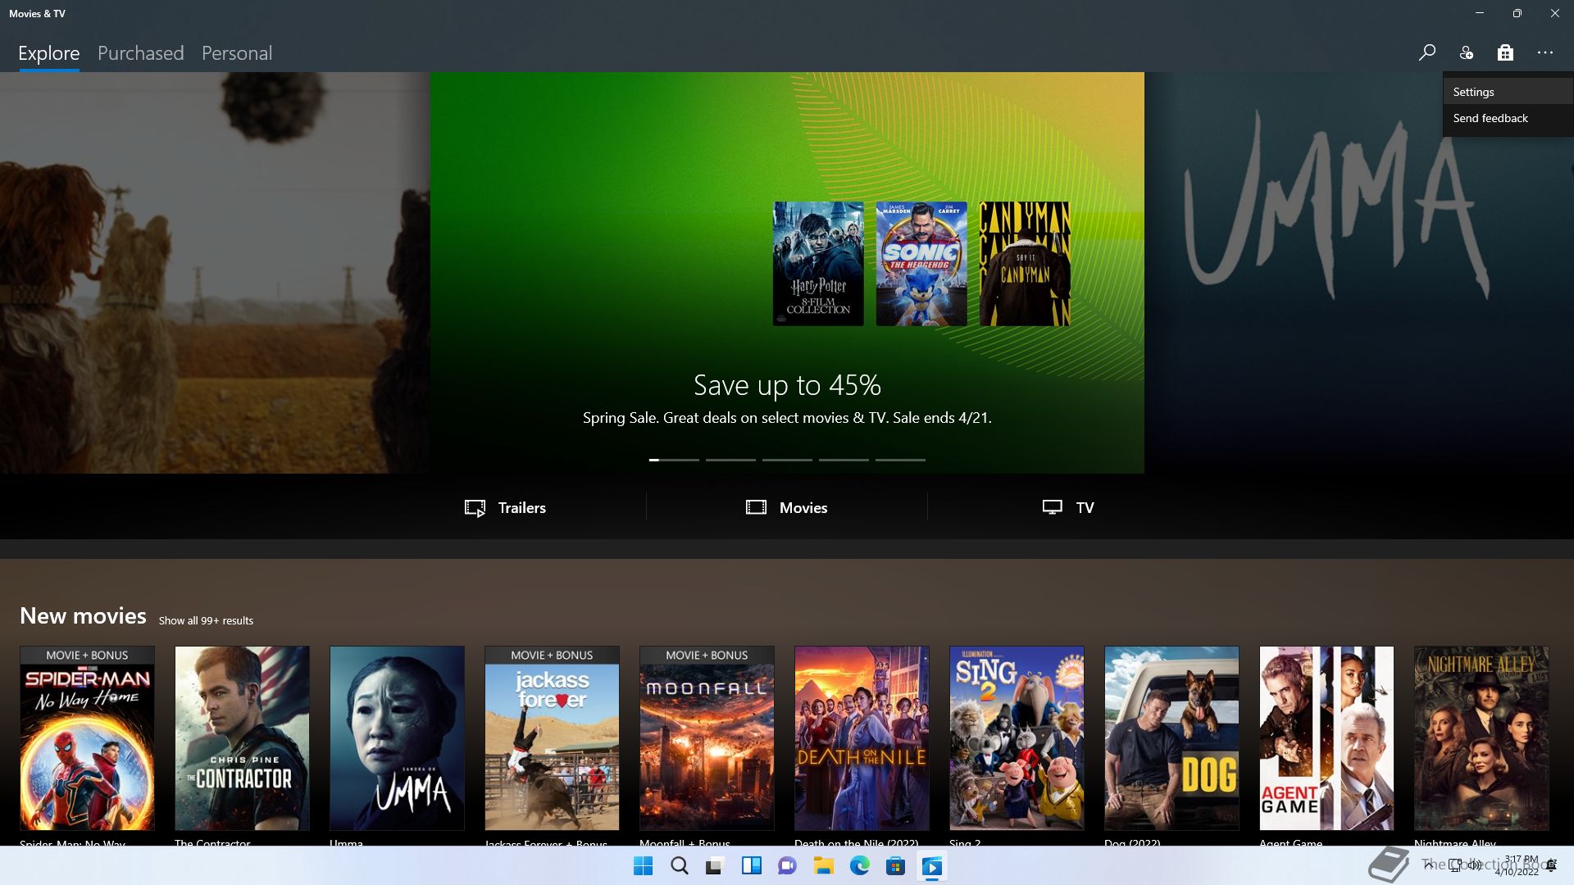The height and width of the screenshot is (885, 1574).
Task: Open taskbar Search
Action: [680, 865]
